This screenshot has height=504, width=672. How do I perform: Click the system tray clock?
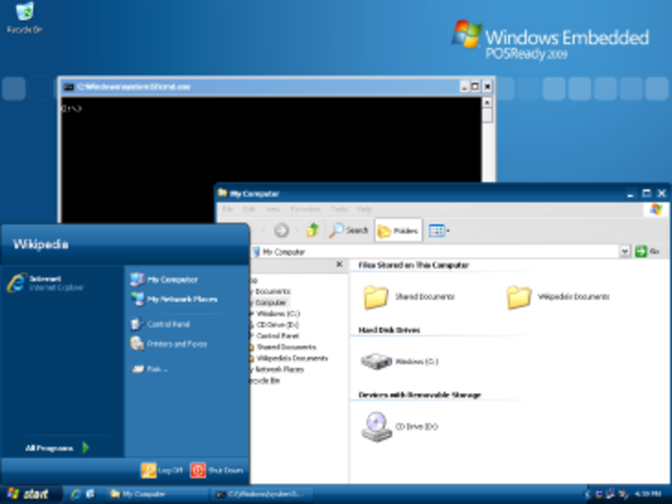point(647,494)
